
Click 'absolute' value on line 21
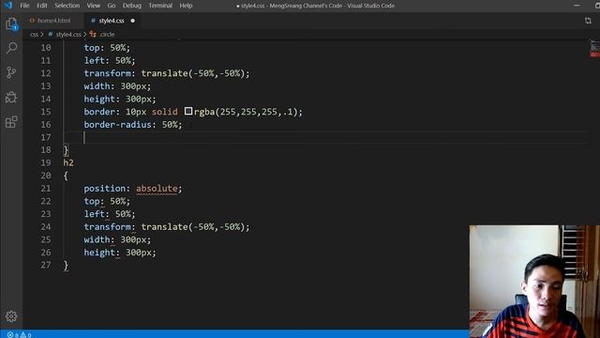click(x=157, y=189)
